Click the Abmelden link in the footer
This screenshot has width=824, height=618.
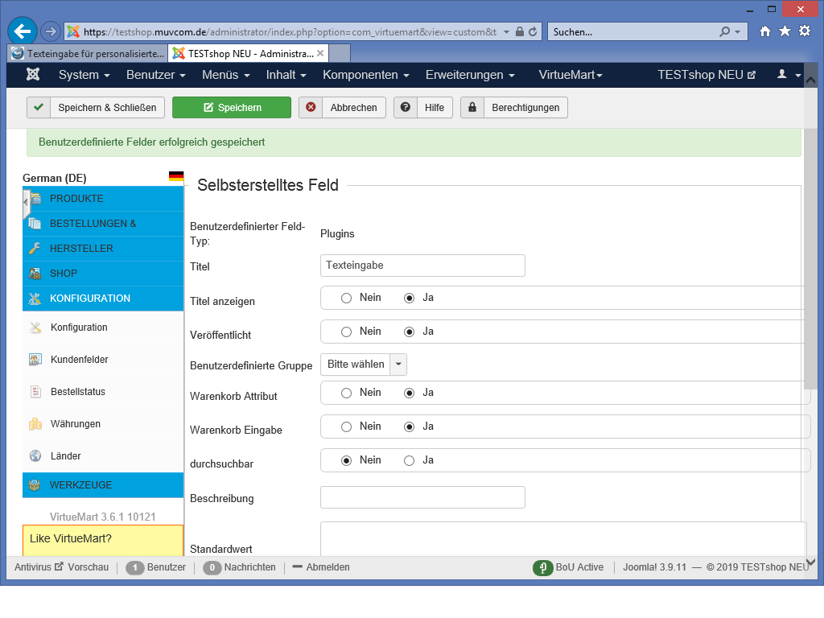(320, 567)
